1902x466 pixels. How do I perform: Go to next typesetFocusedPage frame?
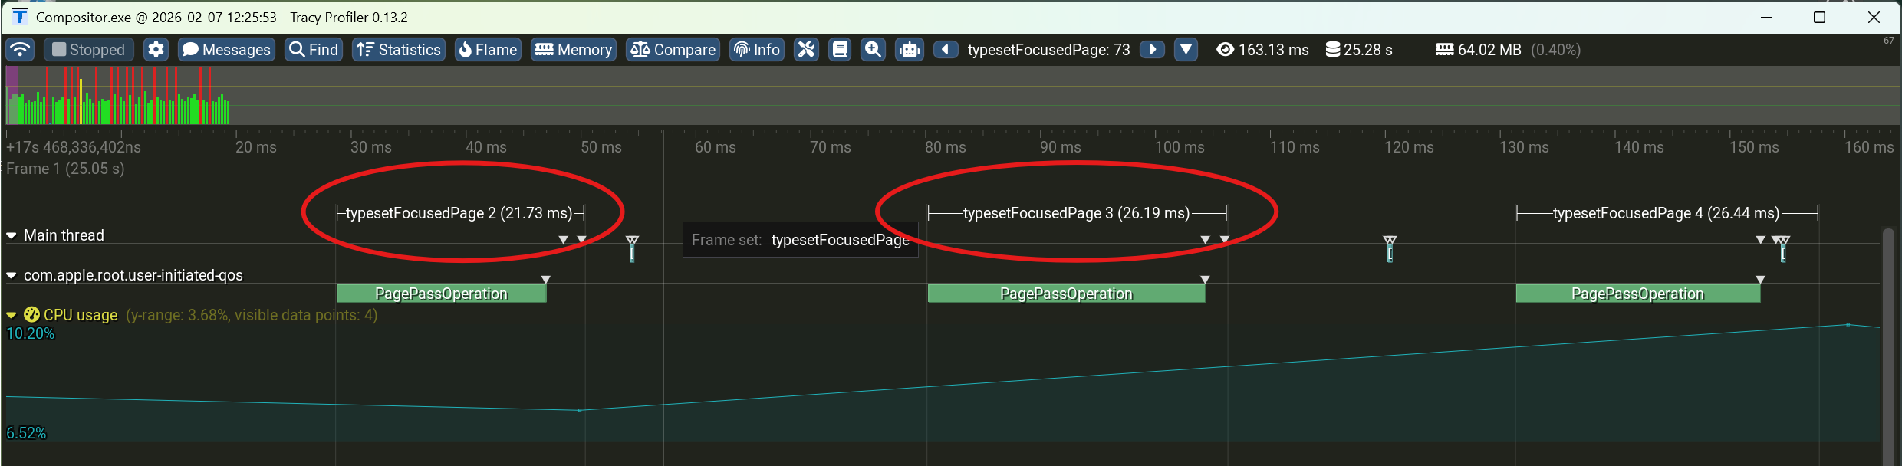tap(1152, 50)
